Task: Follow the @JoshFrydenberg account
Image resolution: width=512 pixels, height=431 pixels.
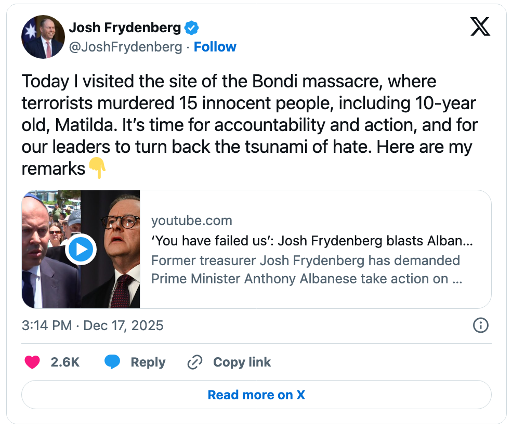Action: (x=215, y=47)
